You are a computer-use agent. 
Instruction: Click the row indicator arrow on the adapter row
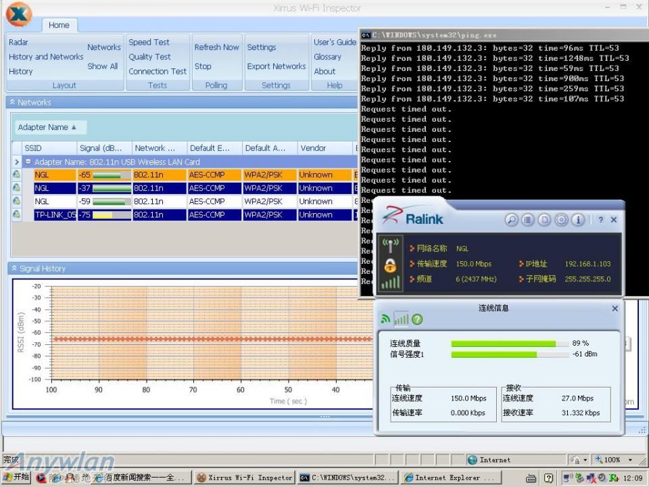click(16, 162)
